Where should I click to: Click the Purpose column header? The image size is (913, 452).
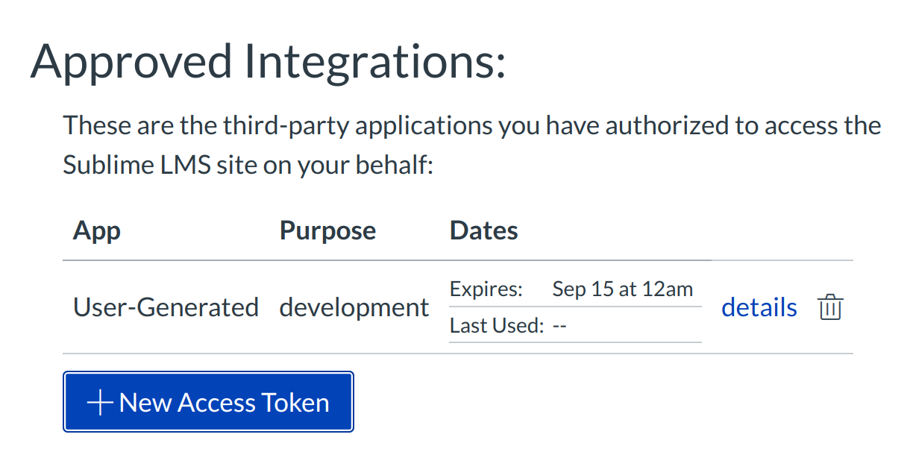[327, 230]
